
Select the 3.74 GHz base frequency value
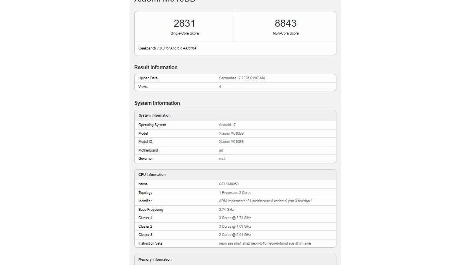tap(226, 210)
